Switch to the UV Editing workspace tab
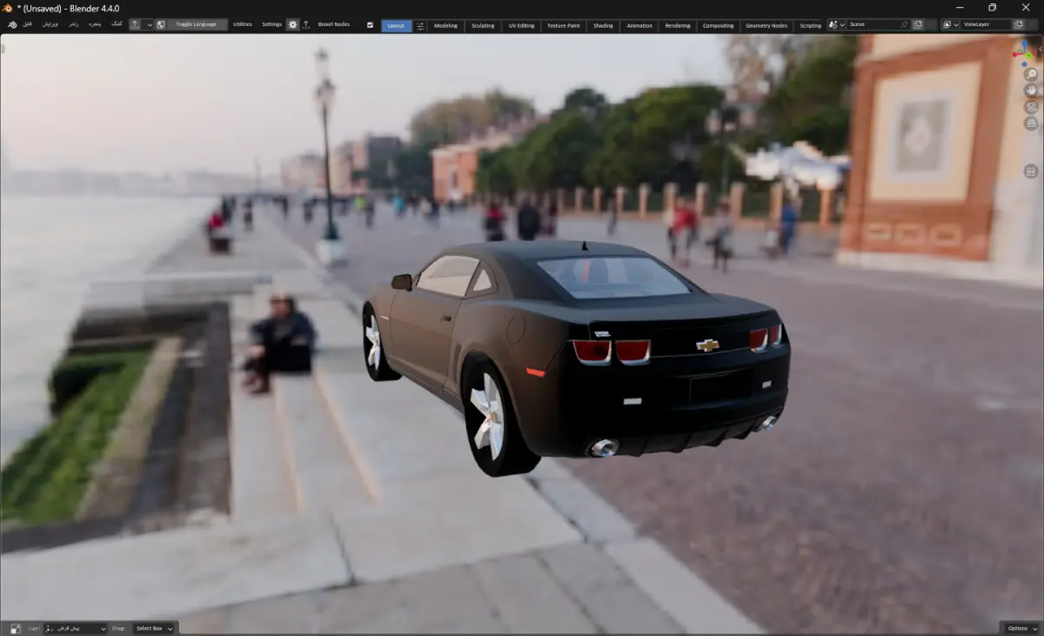Image resolution: width=1044 pixels, height=636 pixels. click(521, 26)
